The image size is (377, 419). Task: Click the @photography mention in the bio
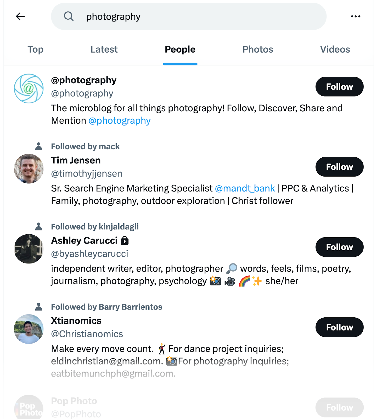pos(119,120)
